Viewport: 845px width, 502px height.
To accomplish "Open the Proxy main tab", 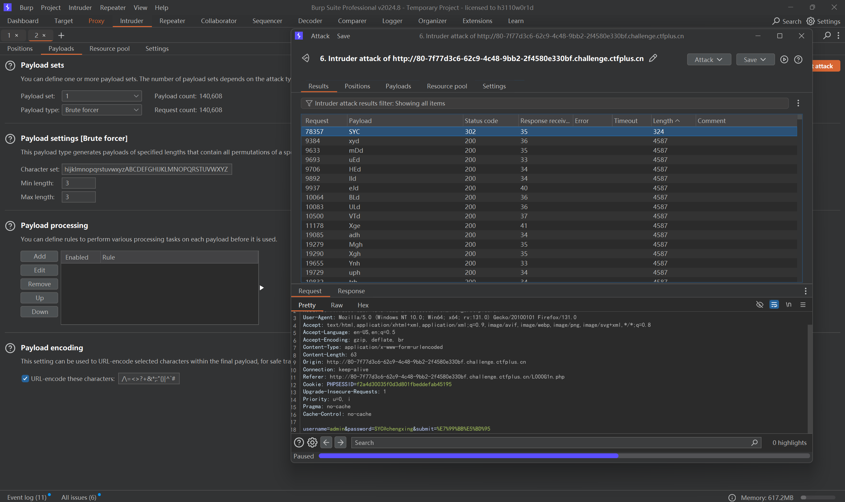I will [96, 21].
